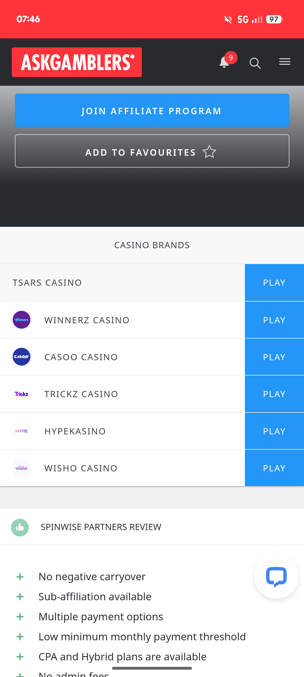The height and width of the screenshot is (677, 304).
Task: Go to AskGamblers home via logo
Action: (x=77, y=62)
